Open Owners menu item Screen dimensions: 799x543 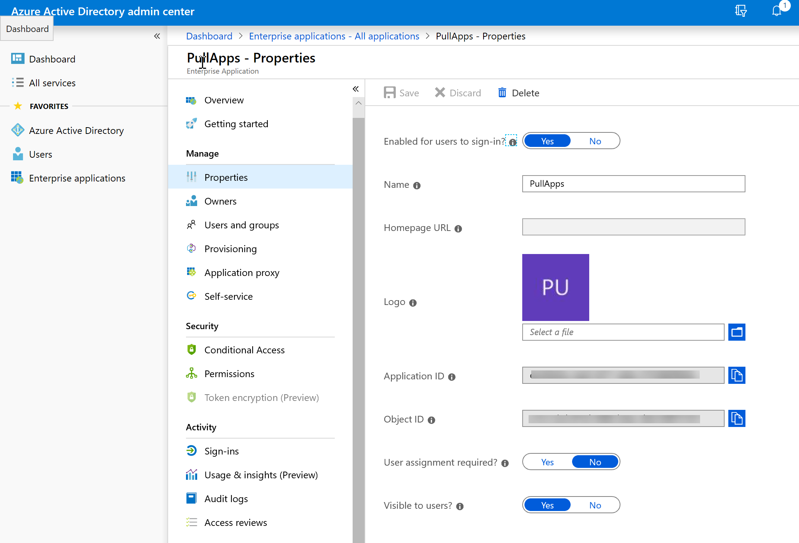260,201
